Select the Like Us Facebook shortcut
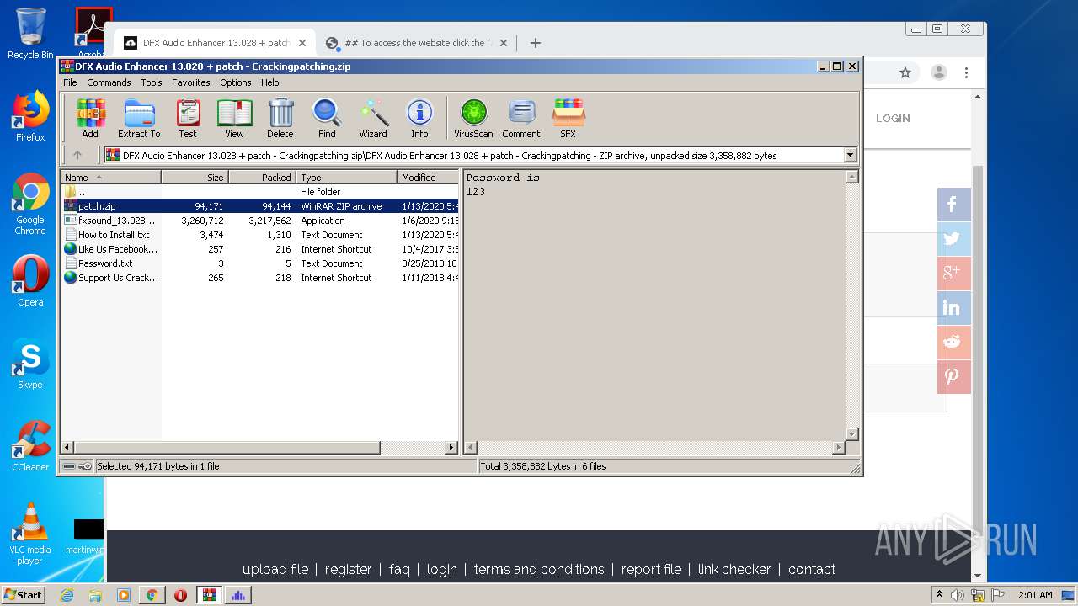This screenshot has width=1078, height=606. click(x=260, y=249)
